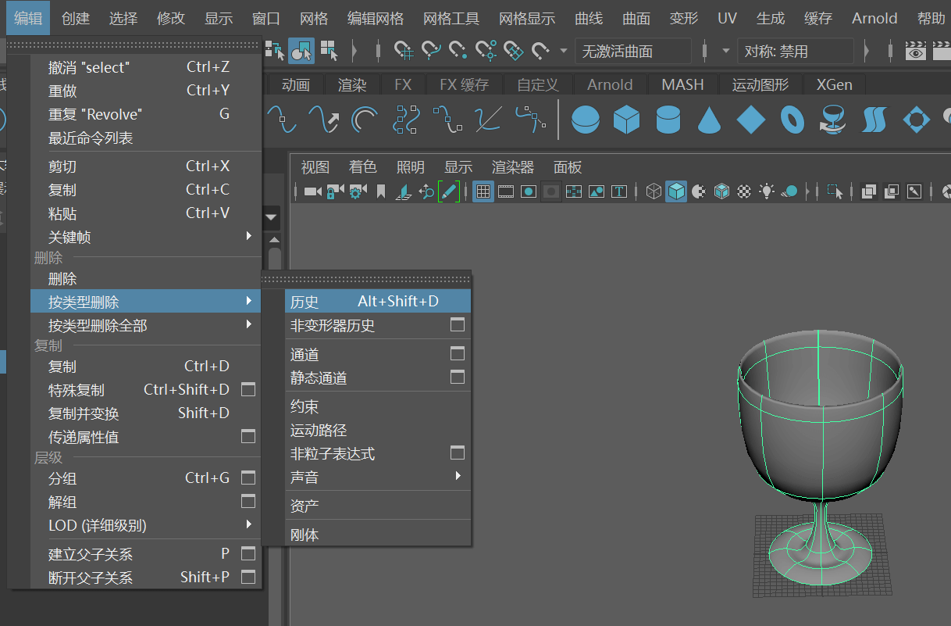Open the 着色 viewport panel menu

(362, 167)
